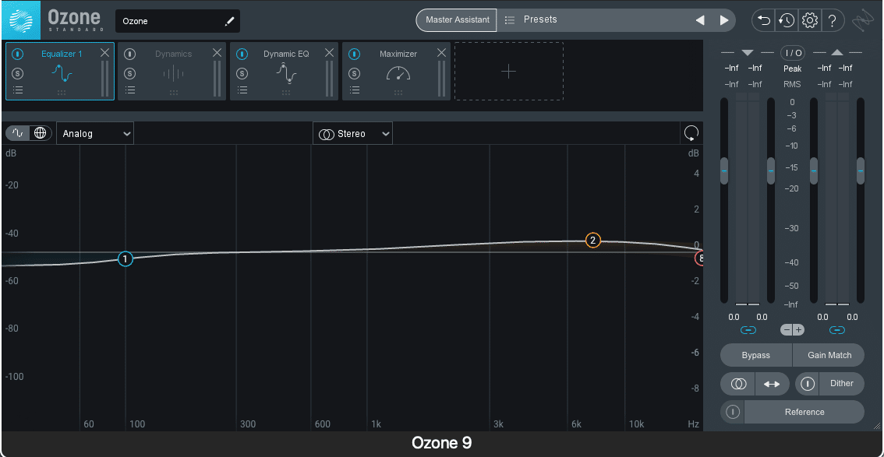Switch to globe all-bands view
This screenshot has height=457, width=884.
pyautogui.click(x=40, y=133)
